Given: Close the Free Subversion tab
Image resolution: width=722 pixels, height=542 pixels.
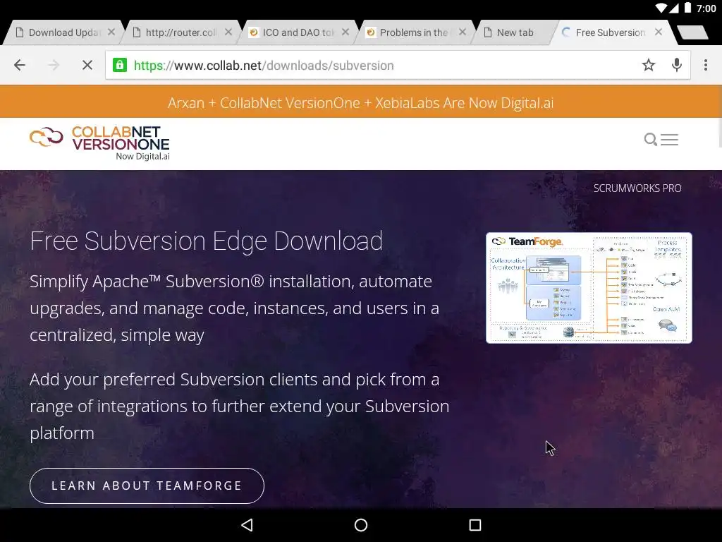Looking at the screenshot, I should [659, 32].
